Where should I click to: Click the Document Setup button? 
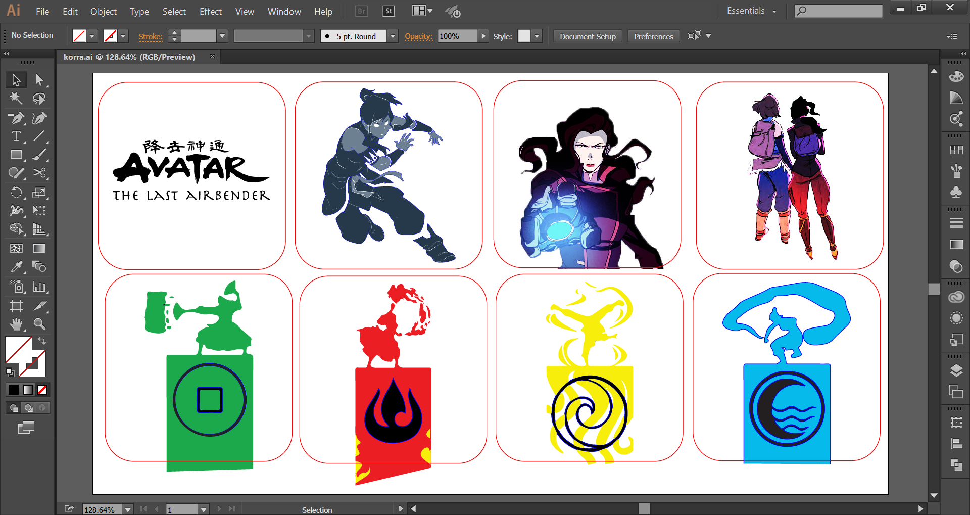tap(588, 36)
